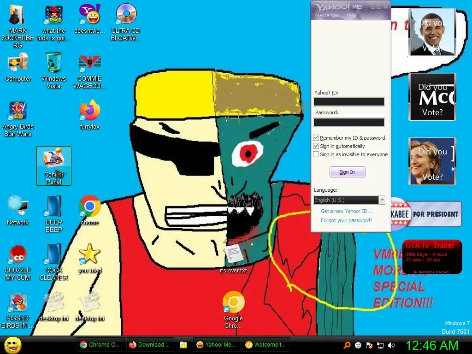Open the Language dropdown in Yahoo Messenger

coord(349,200)
